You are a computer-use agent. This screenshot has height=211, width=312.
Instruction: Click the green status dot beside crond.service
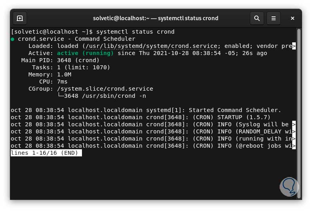(13, 39)
